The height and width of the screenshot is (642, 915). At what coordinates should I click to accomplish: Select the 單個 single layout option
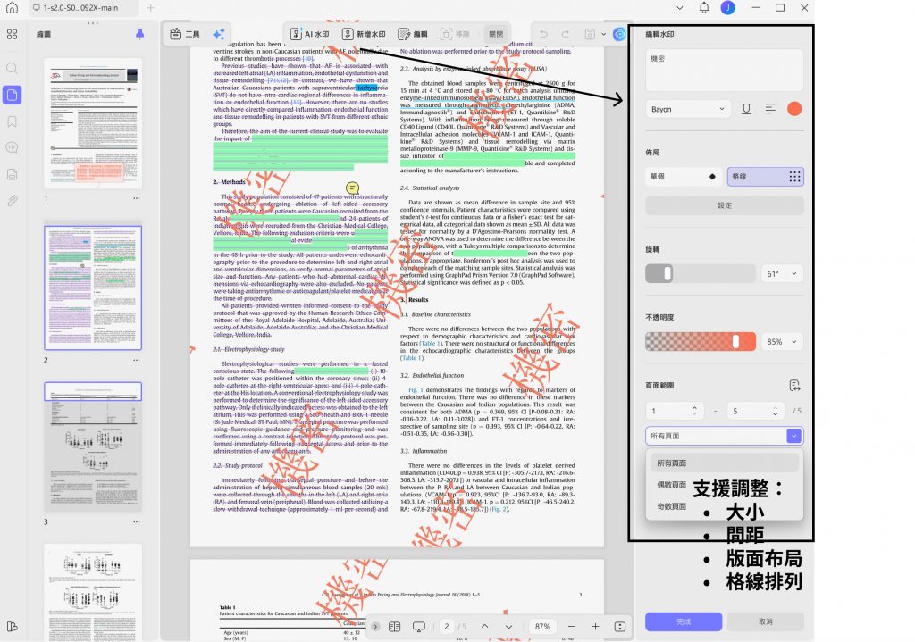[684, 177]
